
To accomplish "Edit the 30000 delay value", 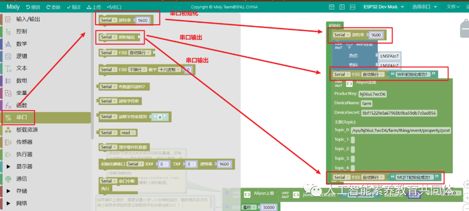I will click(x=269, y=207).
